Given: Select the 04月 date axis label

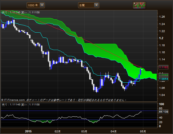Looking at the screenshot, I should pos(113,132).
